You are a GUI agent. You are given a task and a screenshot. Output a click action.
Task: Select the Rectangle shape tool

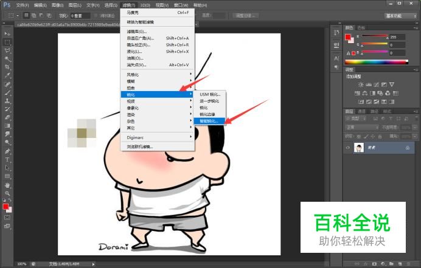tap(7, 176)
